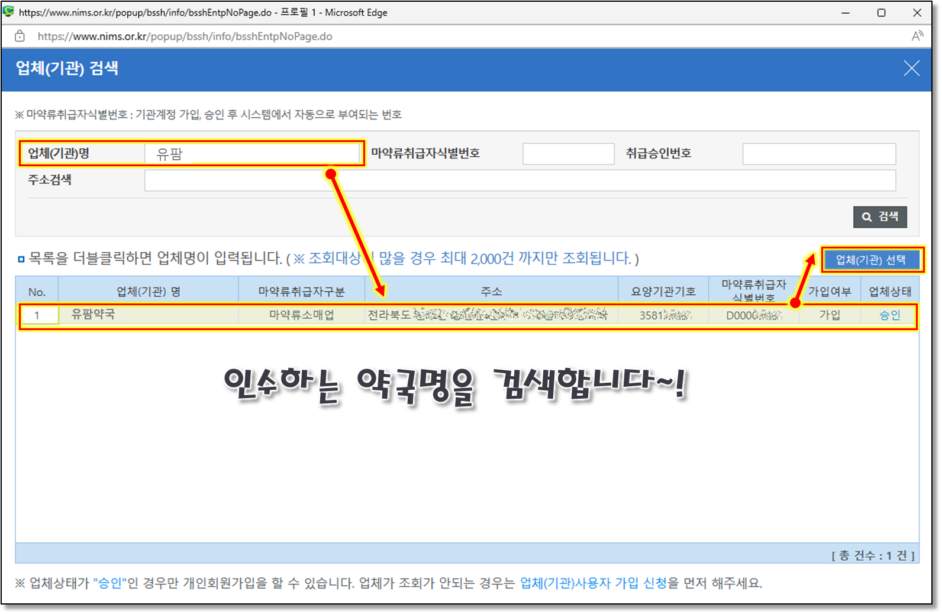This screenshot has height=614, width=942.
Task: Click the 주소검색 input field
Action: coord(520,180)
